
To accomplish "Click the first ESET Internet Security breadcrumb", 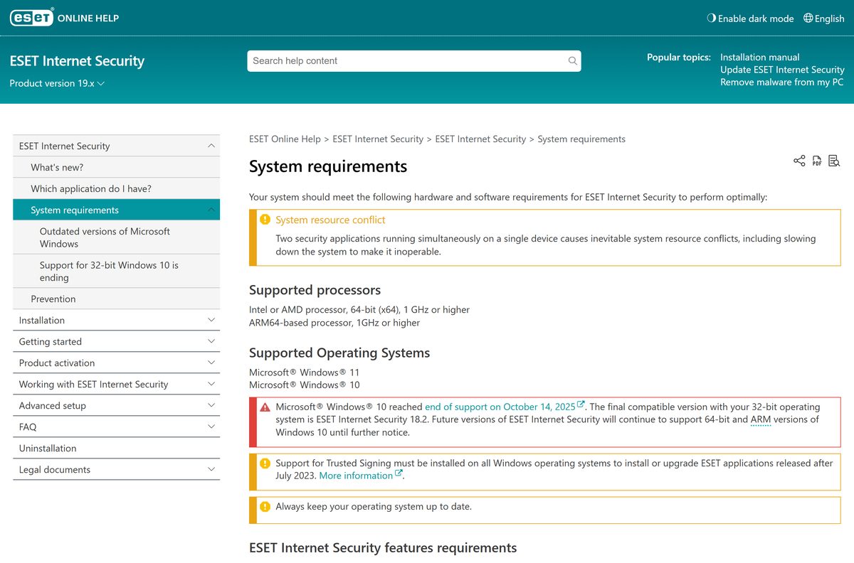I will [378, 139].
